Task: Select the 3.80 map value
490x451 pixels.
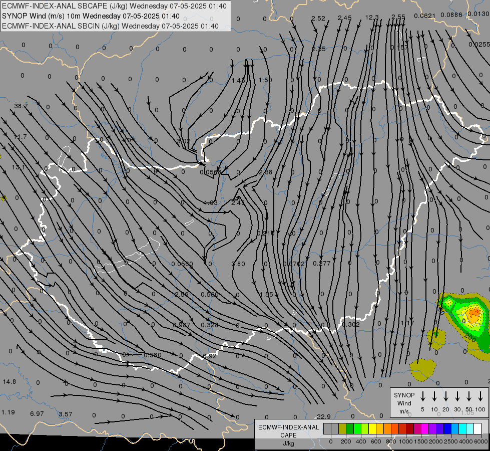Action: pyautogui.click(x=238, y=264)
